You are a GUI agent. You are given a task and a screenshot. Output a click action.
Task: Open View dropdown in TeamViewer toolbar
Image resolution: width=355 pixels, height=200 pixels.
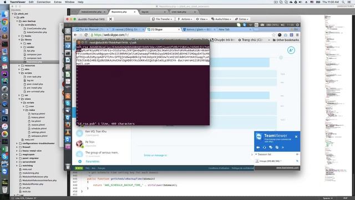202,19
